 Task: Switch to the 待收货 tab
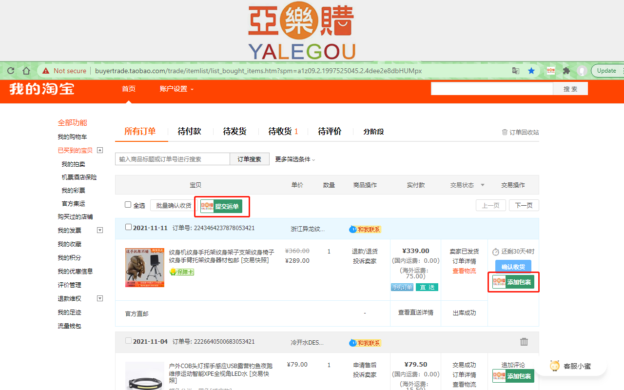coord(283,131)
